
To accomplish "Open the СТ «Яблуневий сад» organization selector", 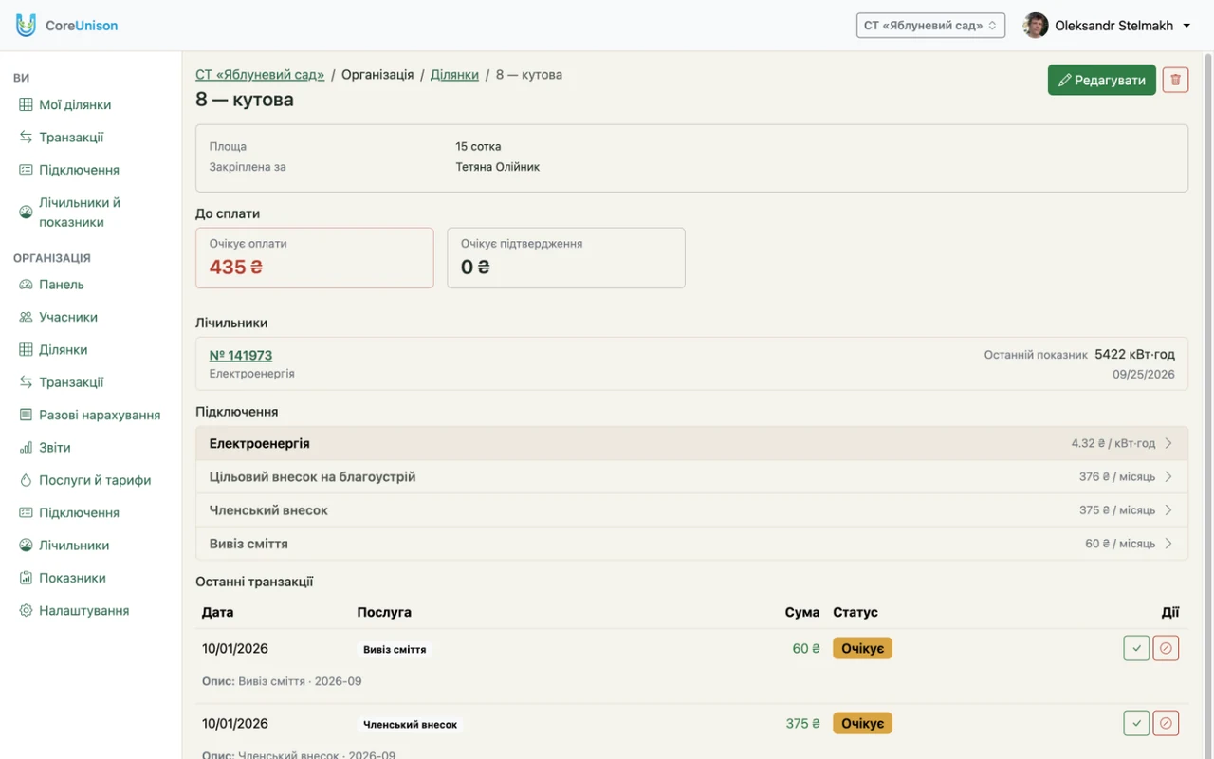I will click(x=930, y=26).
